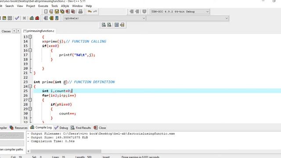Image resolution: width=281 pixels, height=158 pixels.
Task: Create a new source file from toolbar
Action: click(46, 12)
